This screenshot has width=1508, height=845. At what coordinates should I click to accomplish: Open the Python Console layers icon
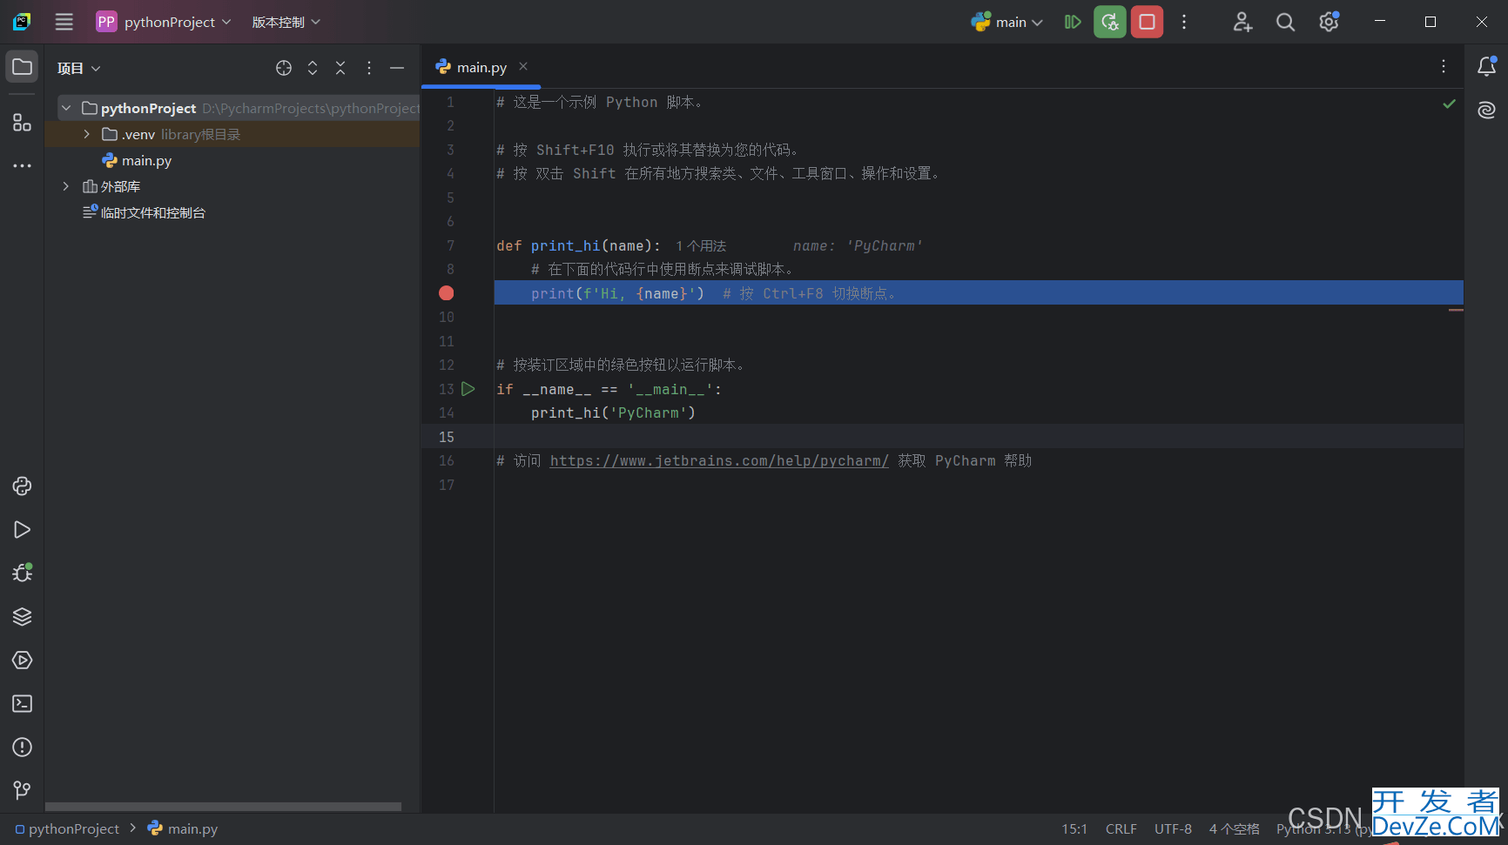(x=22, y=616)
